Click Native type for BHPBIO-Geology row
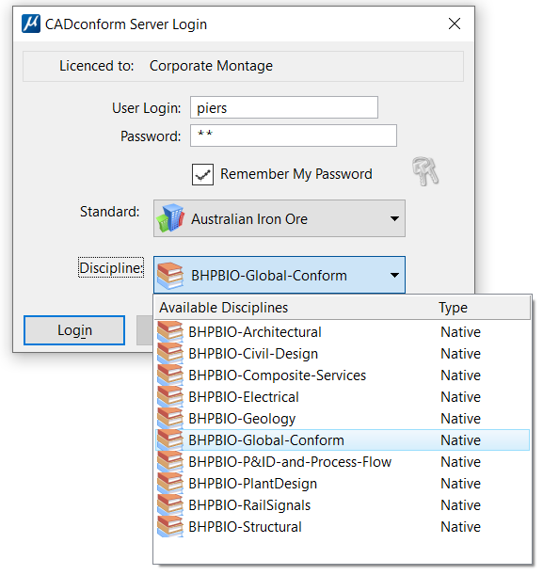The width and height of the screenshot is (543, 575). [460, 419]
